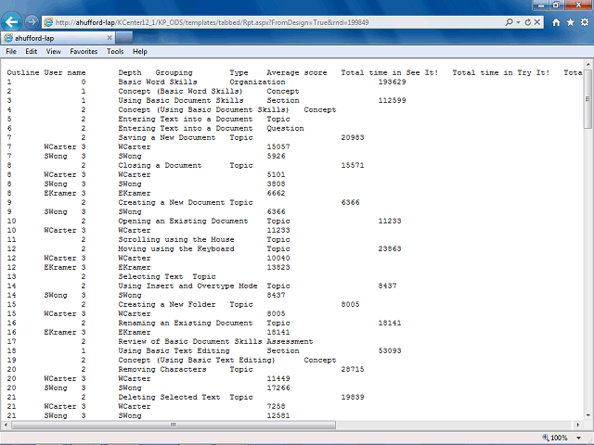
Task: Close the ahufford-lap tab
Action: pos(110,37)
